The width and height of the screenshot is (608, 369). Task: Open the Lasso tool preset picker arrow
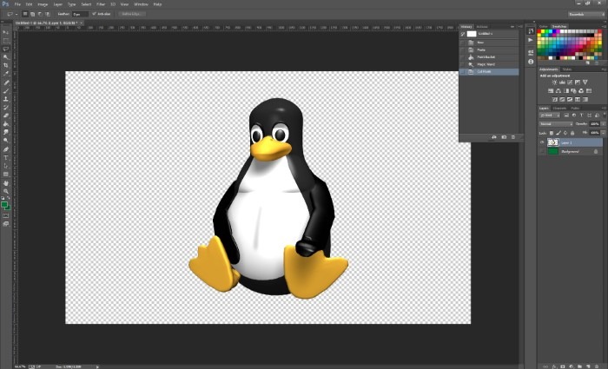click(17, 15)
